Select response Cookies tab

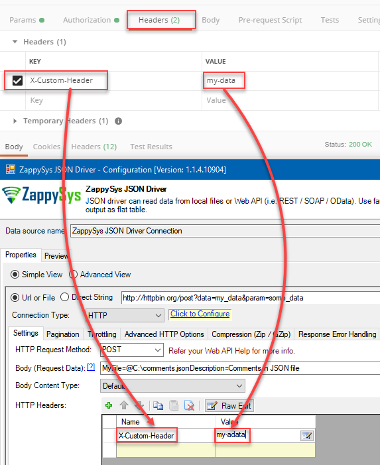pyautogui.click(x=46, y=147)
